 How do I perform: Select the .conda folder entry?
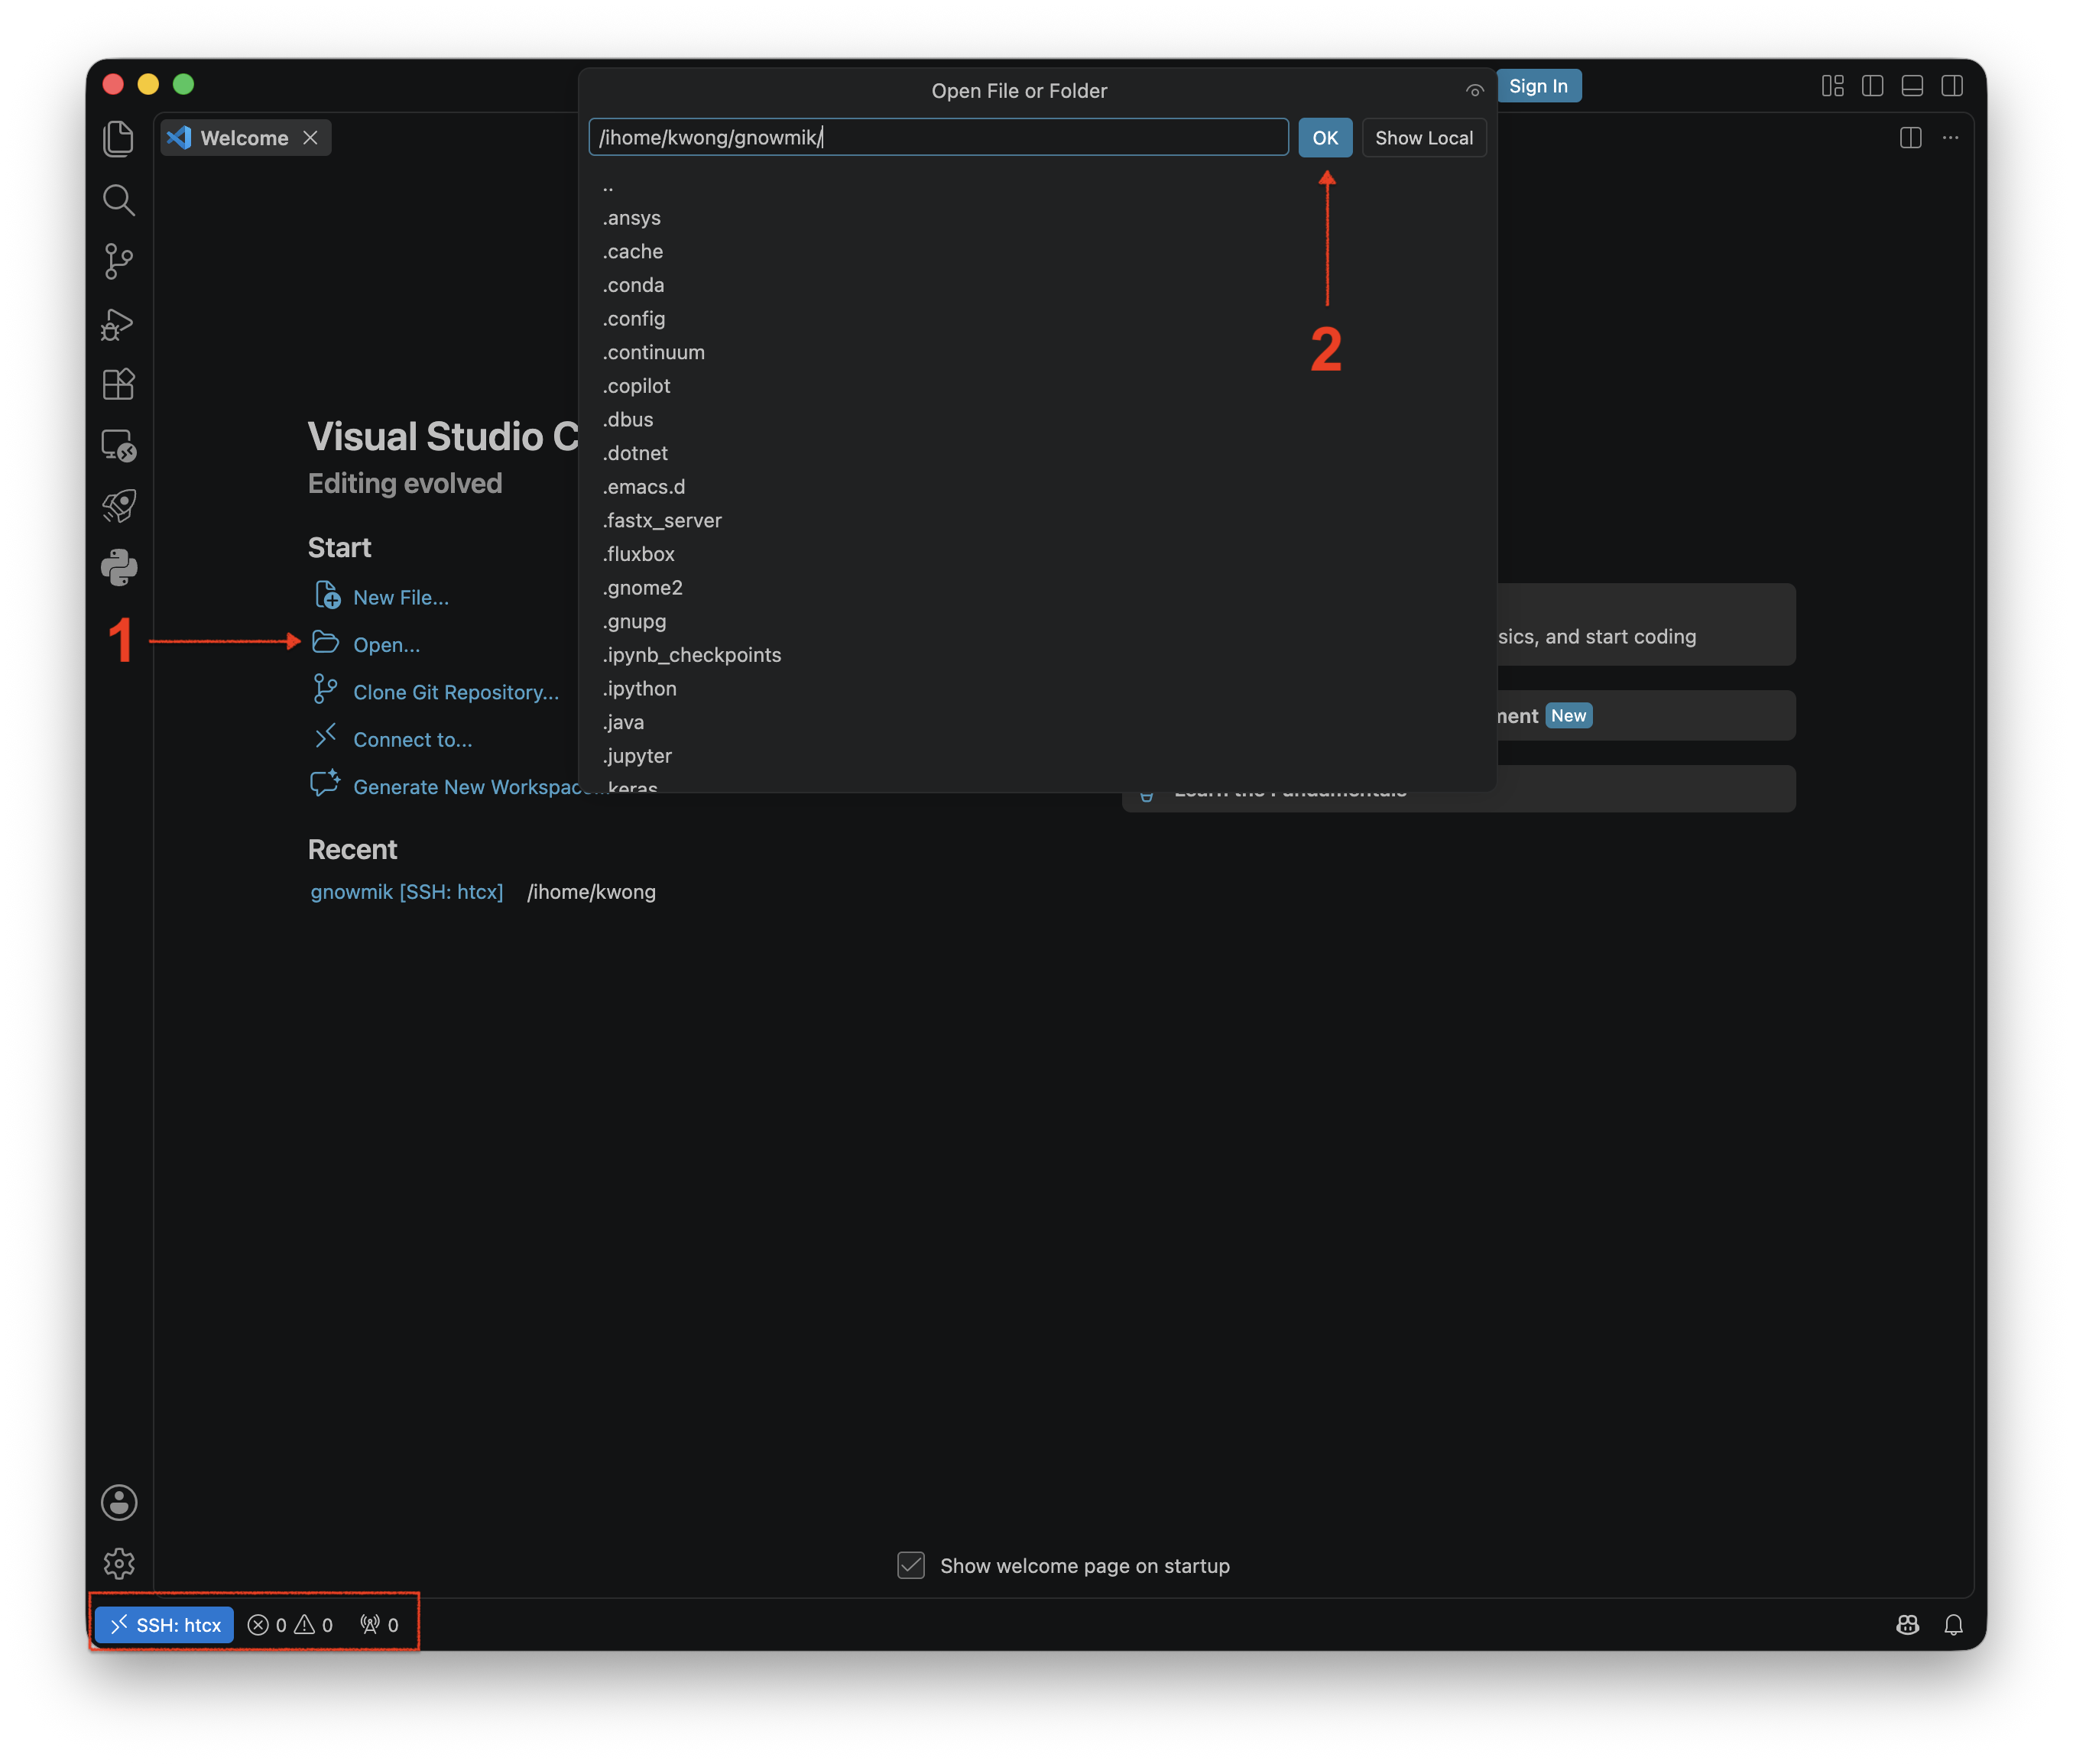(1037, 285)
